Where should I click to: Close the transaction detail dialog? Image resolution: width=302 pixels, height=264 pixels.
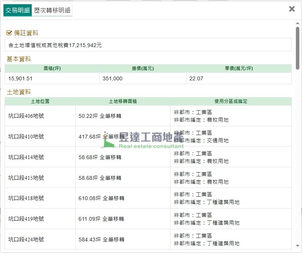pos(292,9)
